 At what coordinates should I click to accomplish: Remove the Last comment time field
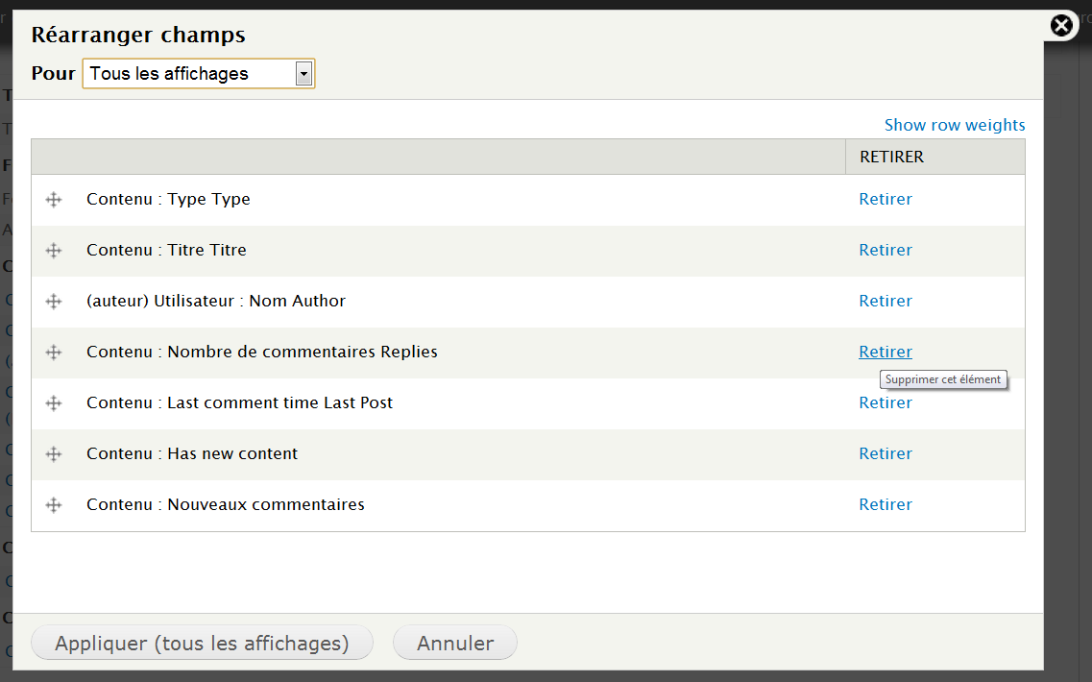[885, 403]
